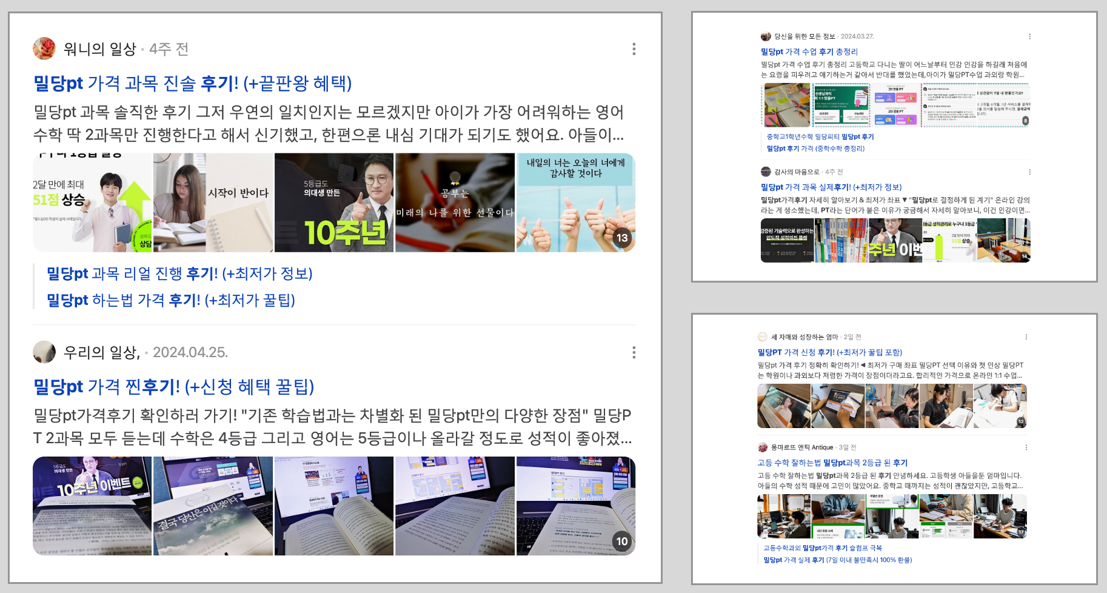Image resolution: width=1107 pixels, height=593 pixels.
Task: Open 고등수학과외 밀당pt가격 후기 슬럼프 극복 link
Action: pos(823,548)
